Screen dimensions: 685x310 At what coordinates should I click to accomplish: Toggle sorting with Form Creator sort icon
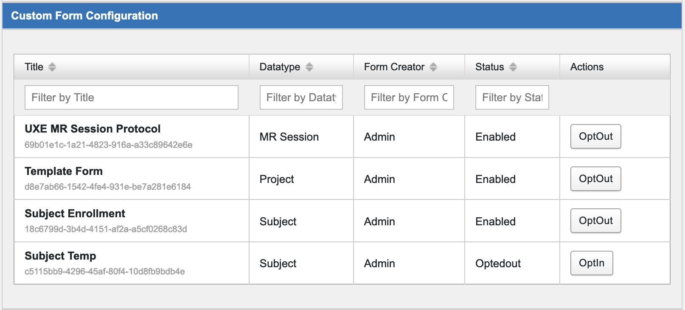pos(433,67)
